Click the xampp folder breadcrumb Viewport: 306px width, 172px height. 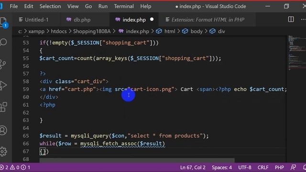pyautogui.click(x=36, y=31)
